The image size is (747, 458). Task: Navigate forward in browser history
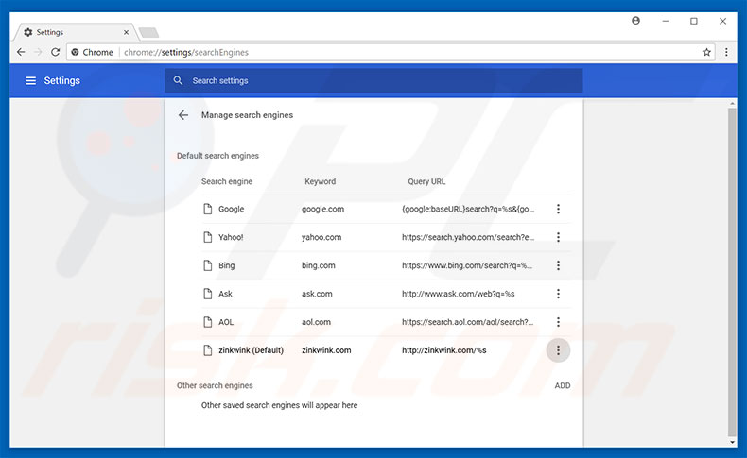point(39,52)
